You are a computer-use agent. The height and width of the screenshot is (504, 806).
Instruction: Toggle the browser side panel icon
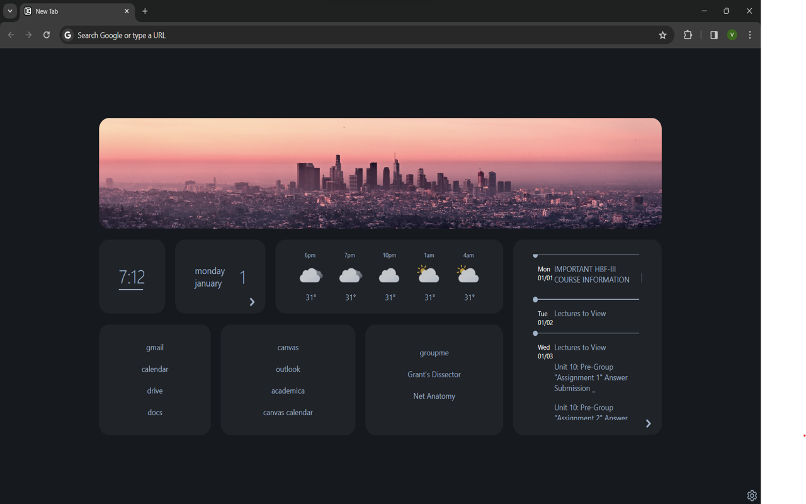click(x=713, y=35)
